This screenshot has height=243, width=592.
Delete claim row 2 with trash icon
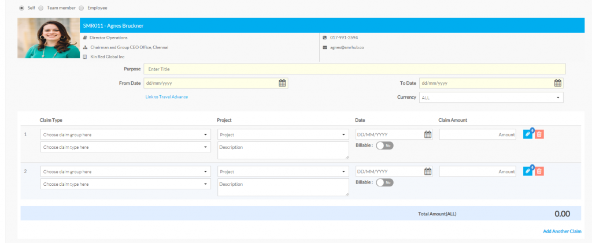(539, 171)
